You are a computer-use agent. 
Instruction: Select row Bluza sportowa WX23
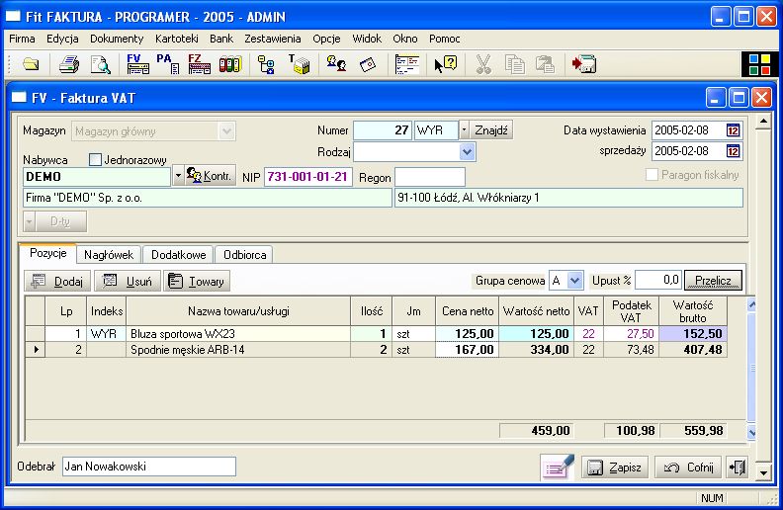[x=376, y=334]
